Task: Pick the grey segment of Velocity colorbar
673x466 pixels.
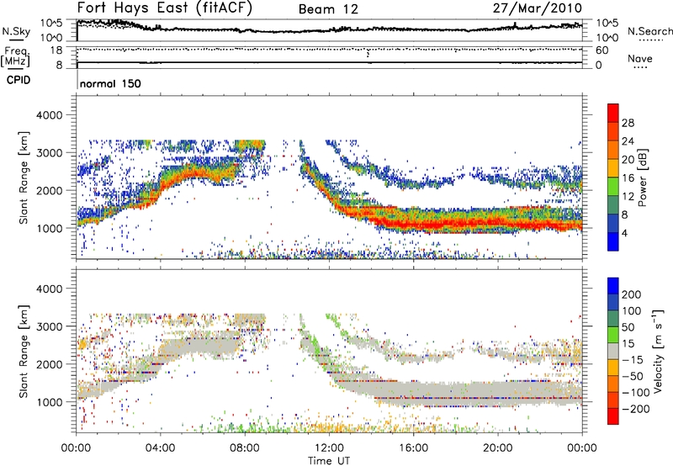Action: [613, 352]
